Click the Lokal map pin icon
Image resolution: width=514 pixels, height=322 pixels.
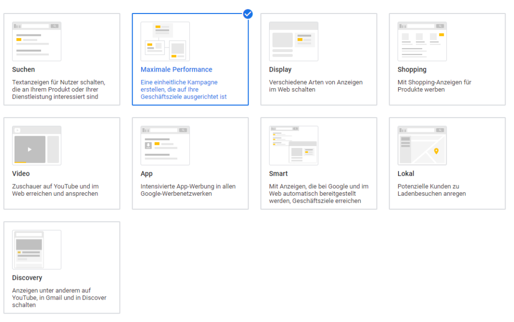(436, 151)
